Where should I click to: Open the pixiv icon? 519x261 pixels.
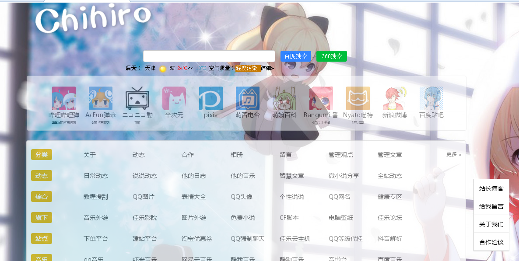coord(211,98)
